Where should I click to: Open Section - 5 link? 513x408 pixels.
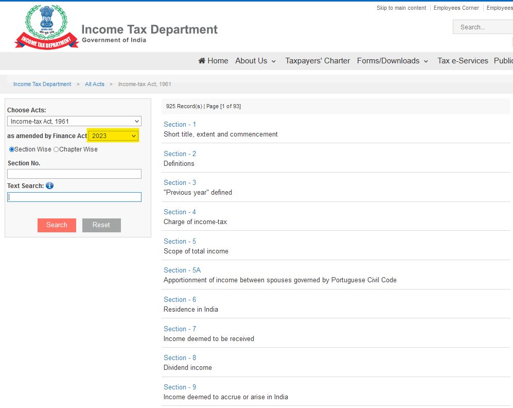(x=180, y=241)
